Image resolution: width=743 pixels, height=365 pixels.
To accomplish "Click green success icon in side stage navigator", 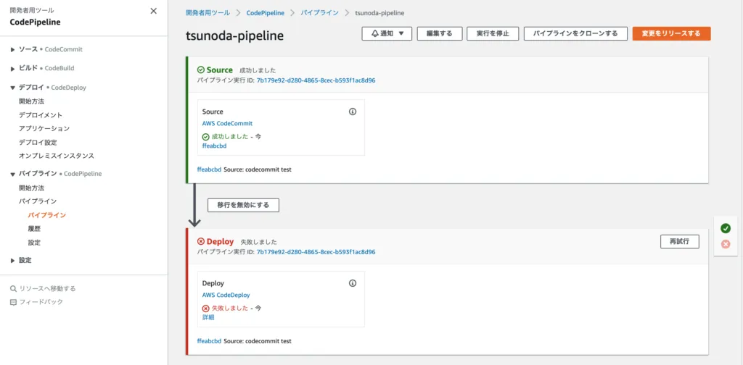I will pos(726,228).
